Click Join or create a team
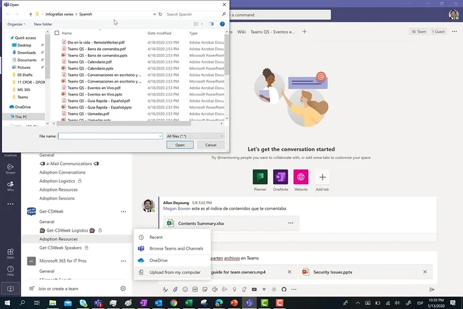This screenshot has height=309, width=463. pos(58,289)
